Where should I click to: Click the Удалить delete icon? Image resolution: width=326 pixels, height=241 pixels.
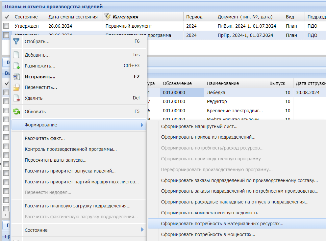(16, 98)
